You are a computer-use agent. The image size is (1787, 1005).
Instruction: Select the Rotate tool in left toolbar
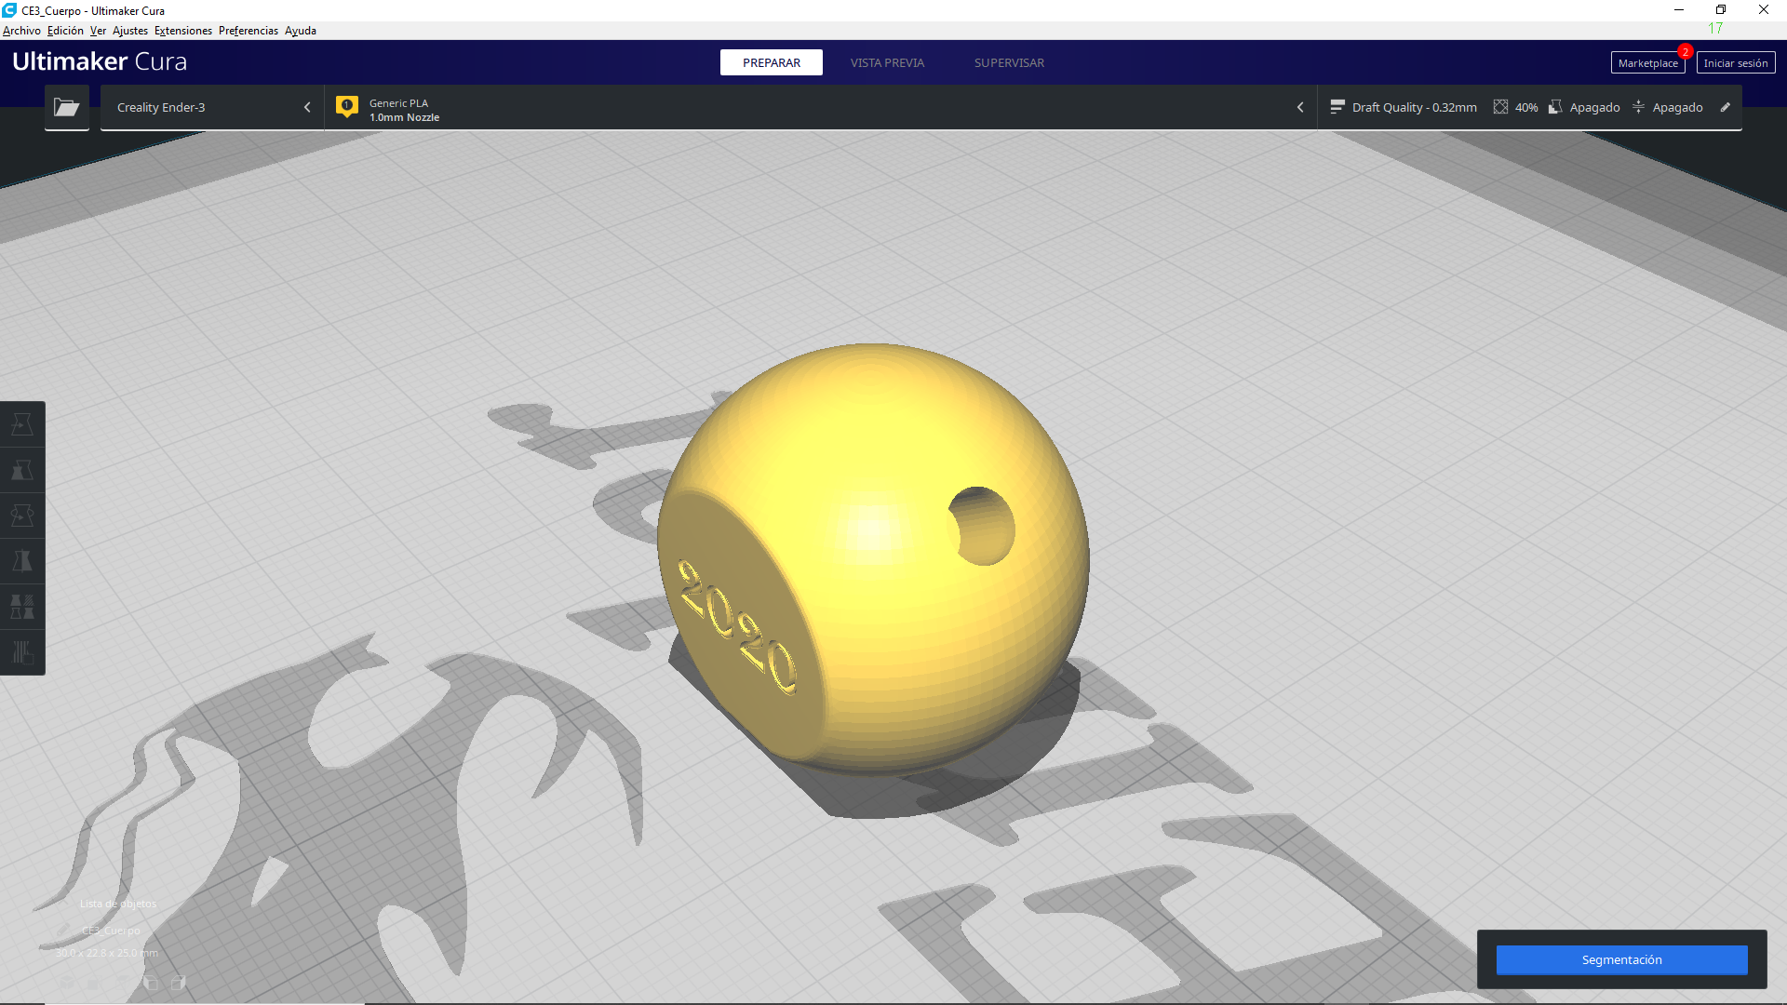(22, 516)
